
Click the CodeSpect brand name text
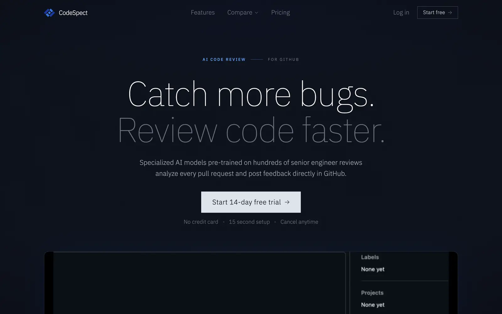(73, 13)
